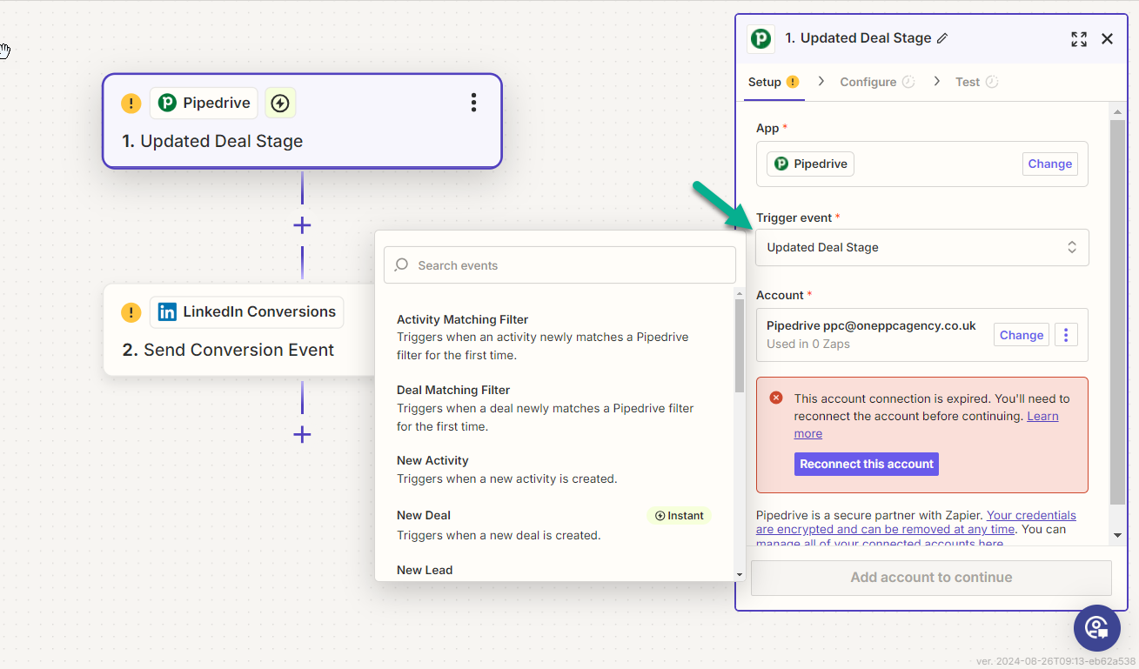The image size is (1139, 669).
Task: Open the account options three-dot menu
Action: 1067,335
